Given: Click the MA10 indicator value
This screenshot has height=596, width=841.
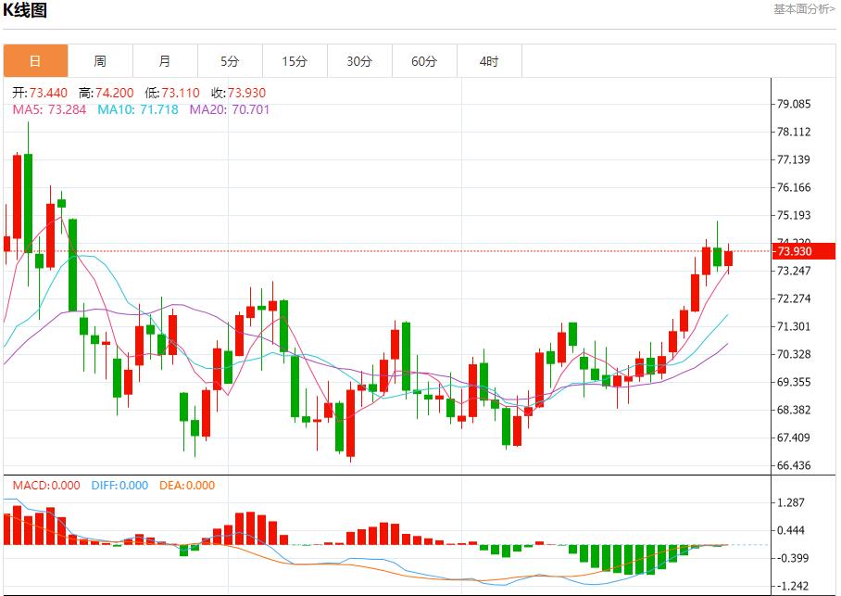Looking at the screenshot, I should click(135, 109).
